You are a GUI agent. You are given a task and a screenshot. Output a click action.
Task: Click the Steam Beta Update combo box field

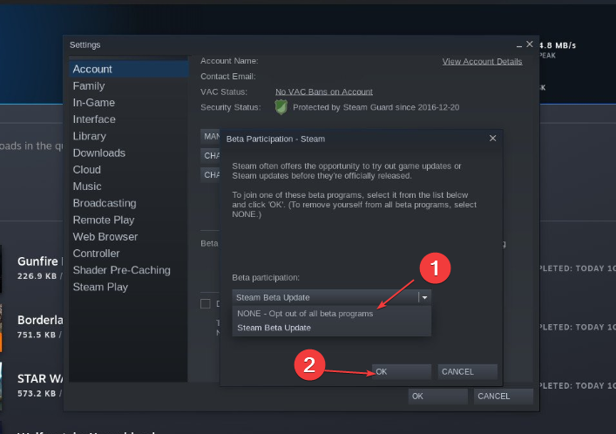click(x=332, y=297)
